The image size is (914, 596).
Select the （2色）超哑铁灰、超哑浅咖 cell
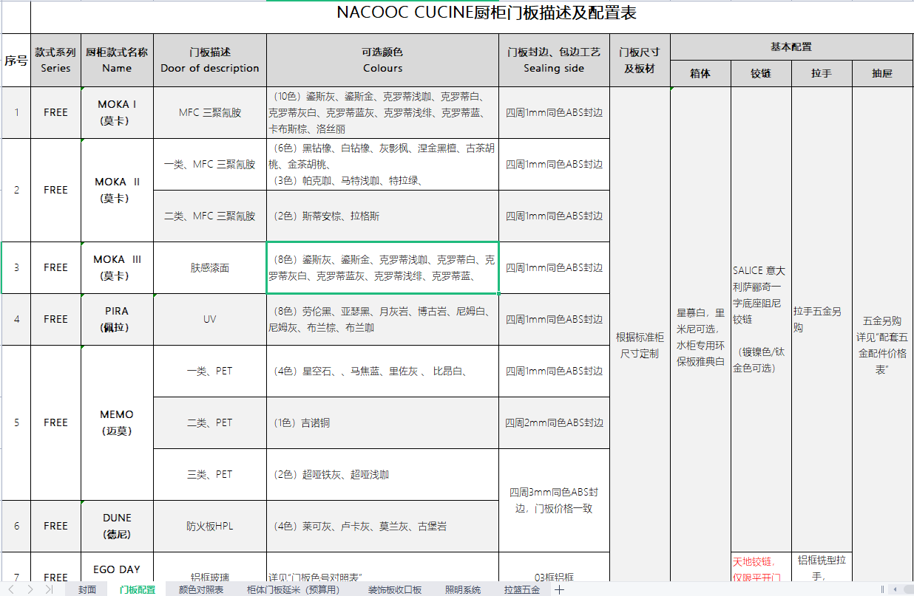coord(382,474)
